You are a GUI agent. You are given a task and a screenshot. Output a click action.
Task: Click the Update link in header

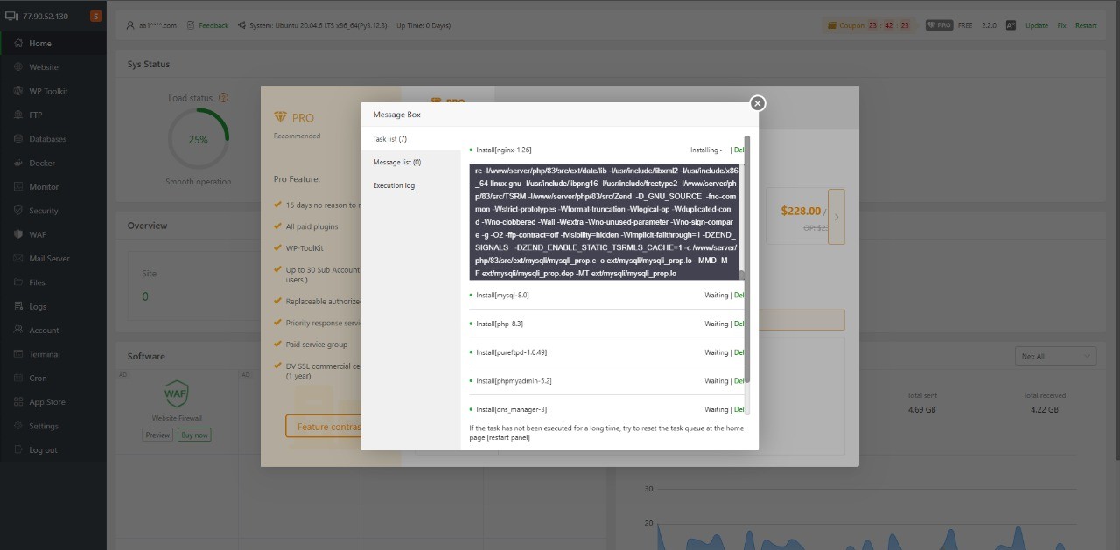pyautogui.click(x=1036, y=25)
